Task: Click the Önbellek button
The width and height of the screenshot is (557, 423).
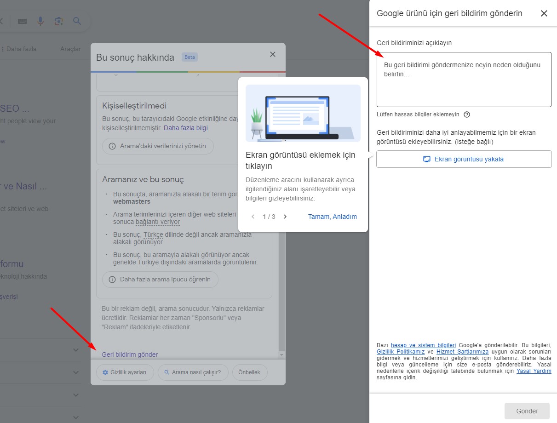Action: point(249,372)
